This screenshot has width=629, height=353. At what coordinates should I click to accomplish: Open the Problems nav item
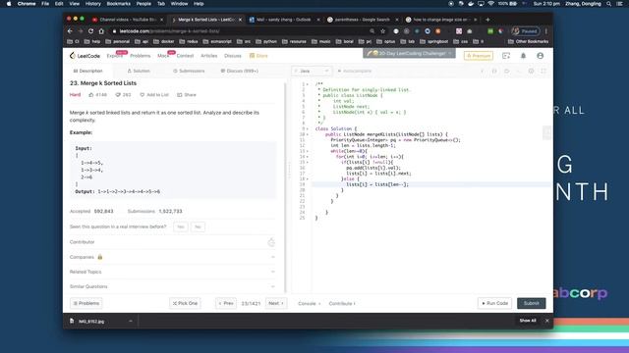pos(140,56)
